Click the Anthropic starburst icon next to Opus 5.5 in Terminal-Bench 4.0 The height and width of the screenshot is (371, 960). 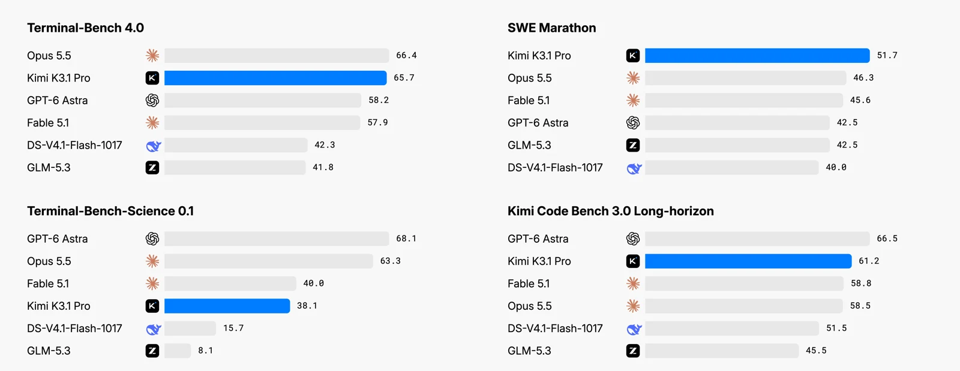click(152, 56)
